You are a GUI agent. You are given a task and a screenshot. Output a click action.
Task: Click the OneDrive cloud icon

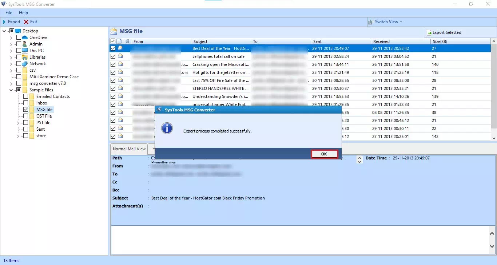click(x=25, y=37)
